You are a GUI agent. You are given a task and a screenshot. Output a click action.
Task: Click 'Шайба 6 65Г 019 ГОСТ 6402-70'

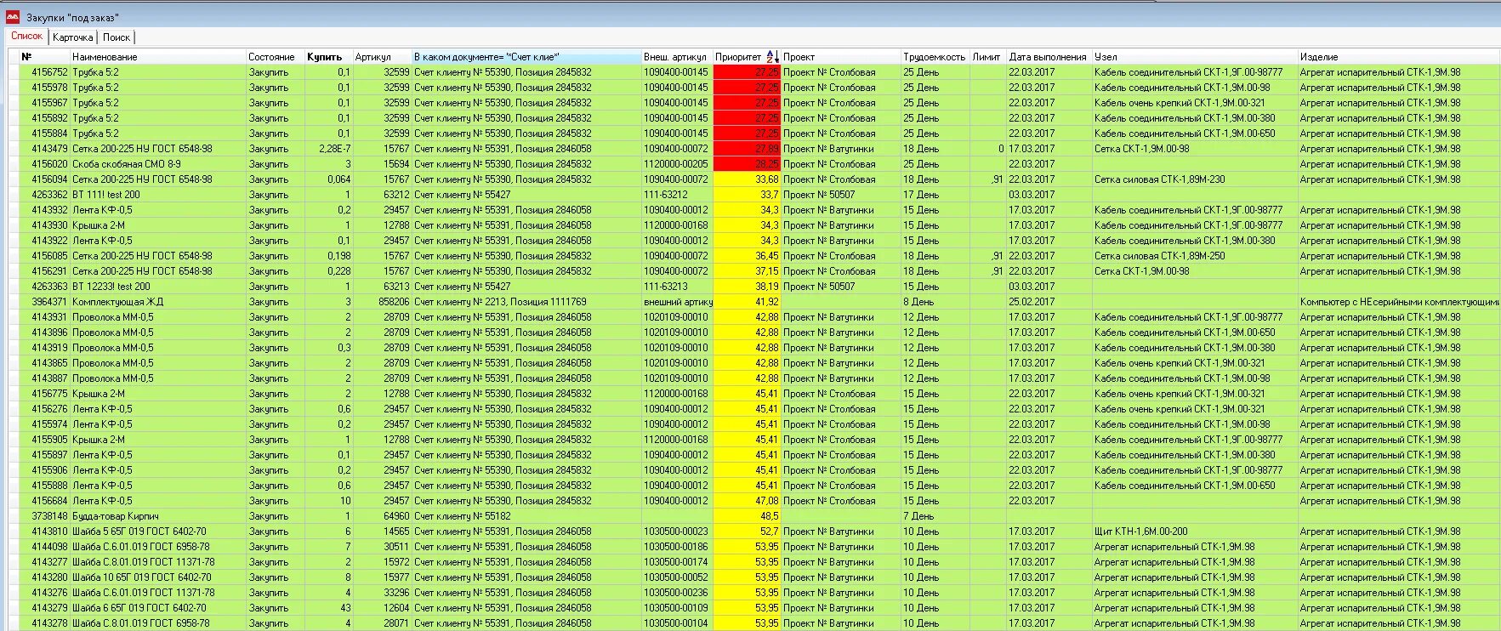click(x=139, y=608)
